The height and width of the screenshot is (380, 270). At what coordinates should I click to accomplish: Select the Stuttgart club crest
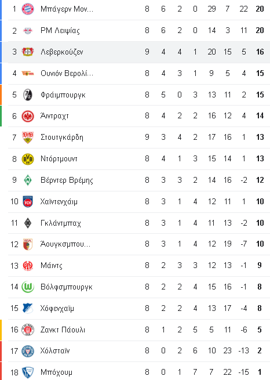[x=28, y=137]
